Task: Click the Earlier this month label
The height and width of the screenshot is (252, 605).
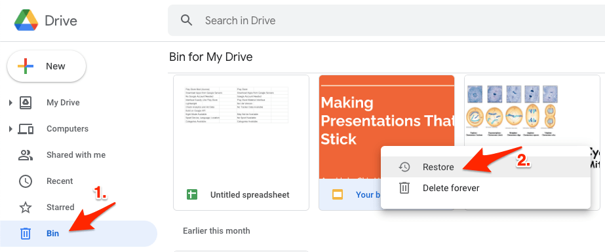Action: (216, 231)
